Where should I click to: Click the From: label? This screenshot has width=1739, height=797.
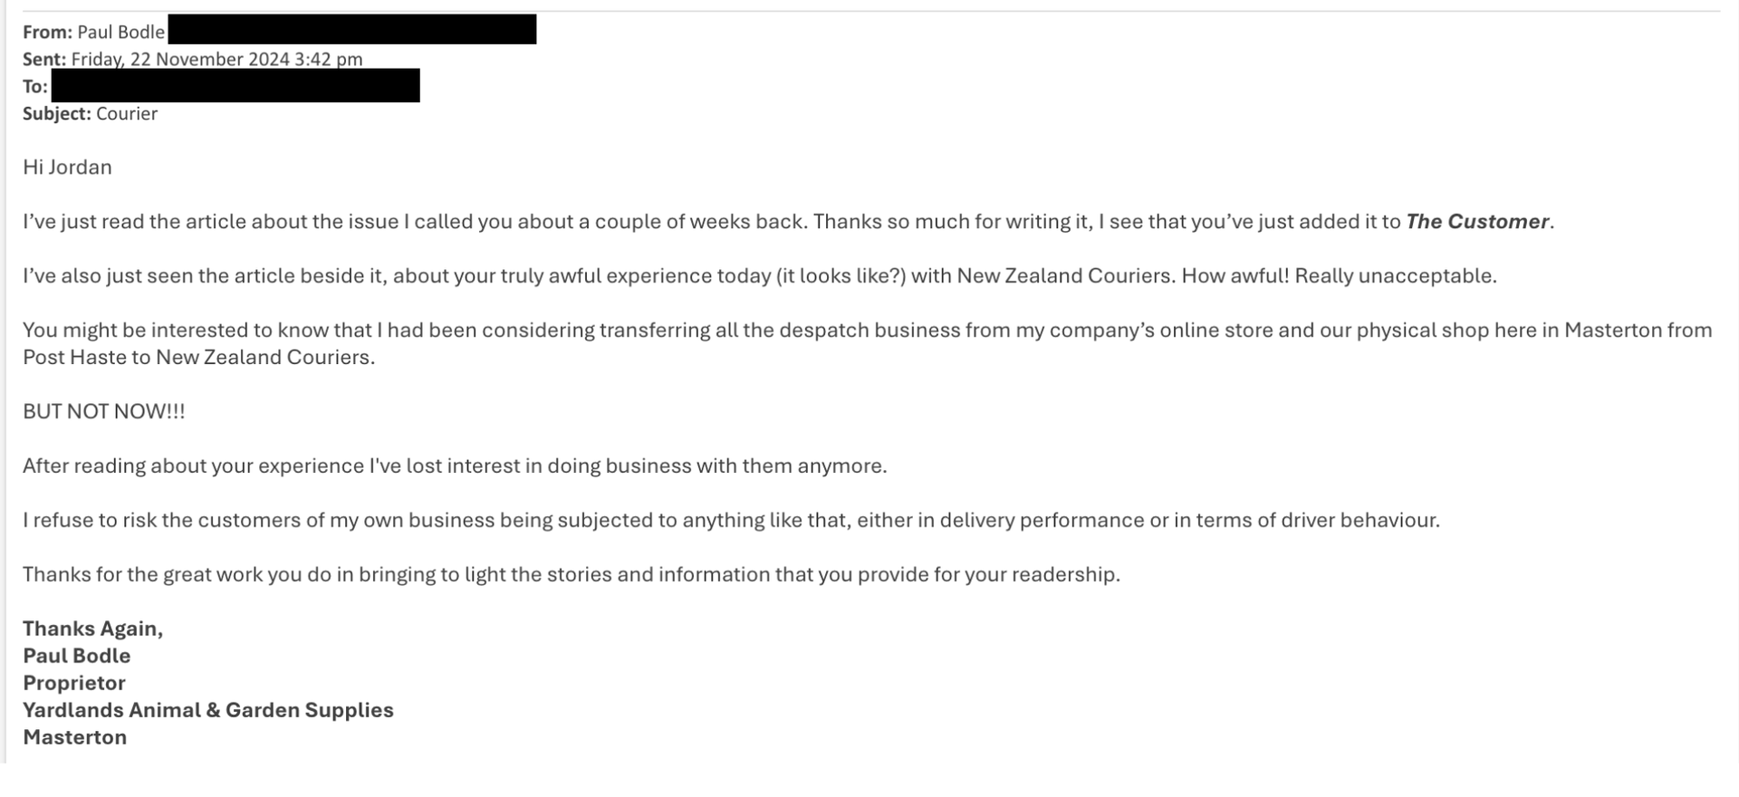(47, 32)
